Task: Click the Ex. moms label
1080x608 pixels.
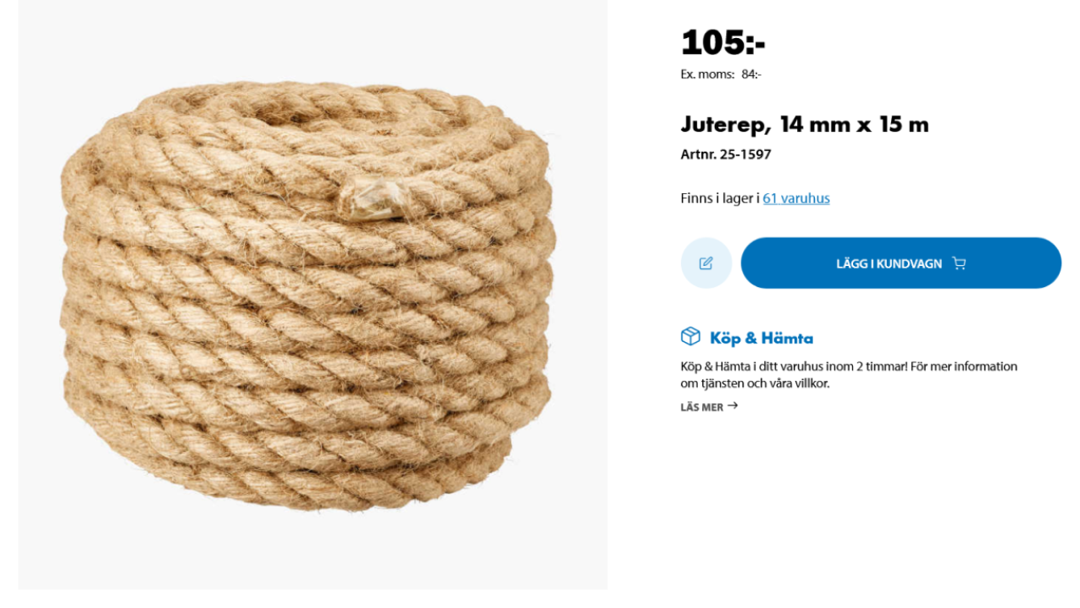Action: (707, 75)
